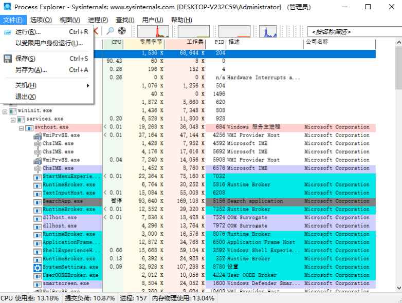Open the physical memory graph with orange bar
Screen dimensions: 402x303
click(x=234, y=31)
